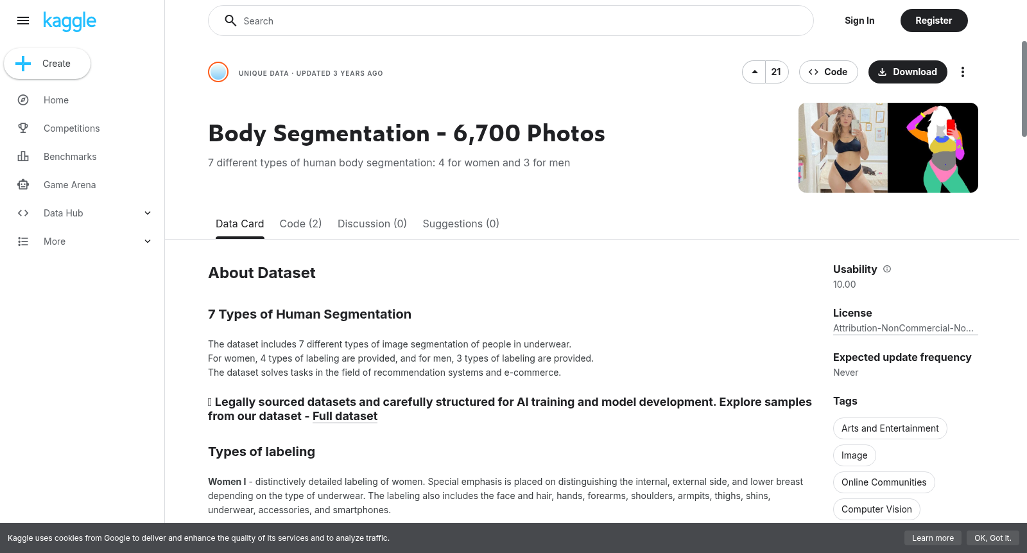Open the three-dot more options menu
This screenshot has width=1027, height=553.
(x=962, y=72)
